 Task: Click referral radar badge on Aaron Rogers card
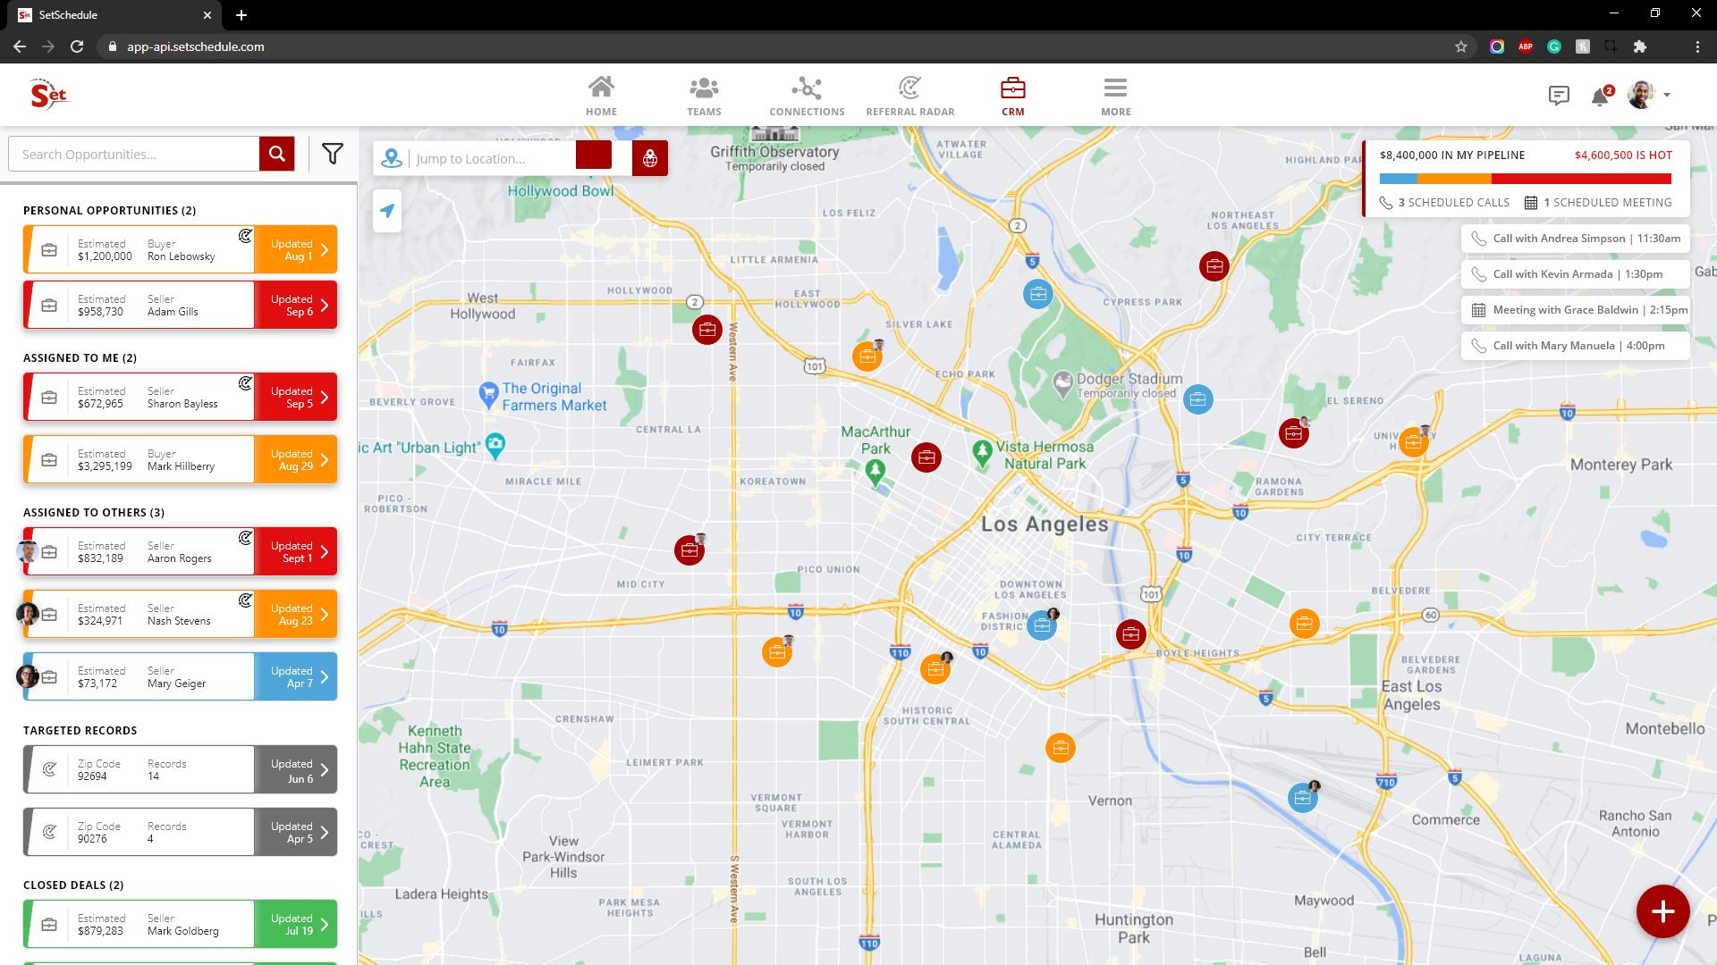(x=245, y=538)
